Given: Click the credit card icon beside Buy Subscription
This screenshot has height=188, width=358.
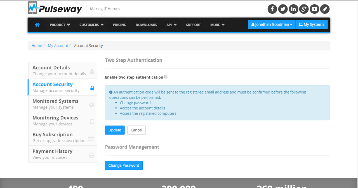Looking at the screenshot, I should click(x=91, y=138).
